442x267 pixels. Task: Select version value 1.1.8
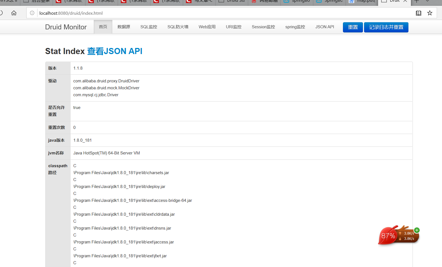pyautogui.click(x=78, y=68)
